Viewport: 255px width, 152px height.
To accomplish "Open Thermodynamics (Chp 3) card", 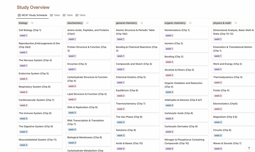I will coord(233,80).
